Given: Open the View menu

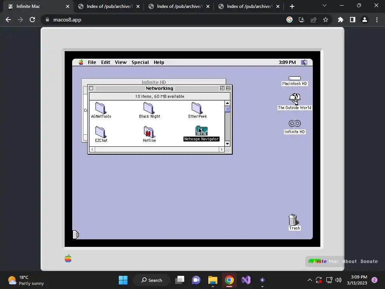Looking at the screenshot, I should pos(121,62).
